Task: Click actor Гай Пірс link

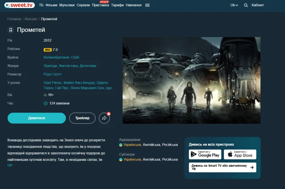Action: (x=62, y=88)
